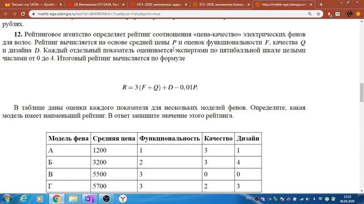Switch to the ЕГЭ-2020 математика базовая tab

coord(222,5)
